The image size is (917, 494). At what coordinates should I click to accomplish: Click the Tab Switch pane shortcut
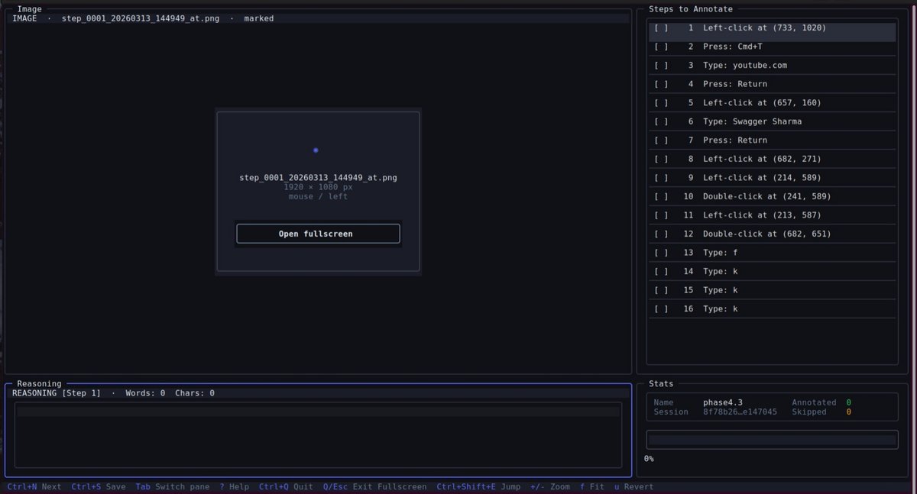click(x=173, y=486)
